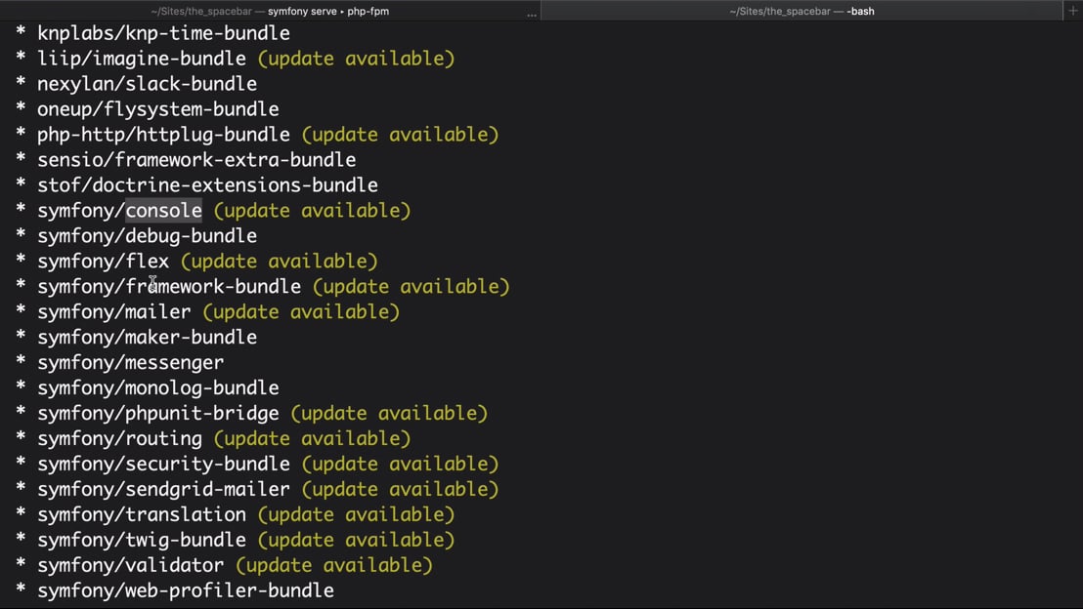Switch to the symfony serve php-fpm tab

pyautogui.click(x=270, y=11)
